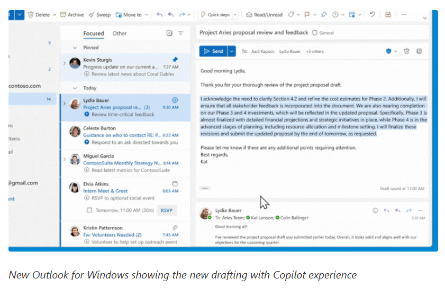Click the Reply all arrow in top toolbar
This screenshot has height=288, width=445.
170,14
